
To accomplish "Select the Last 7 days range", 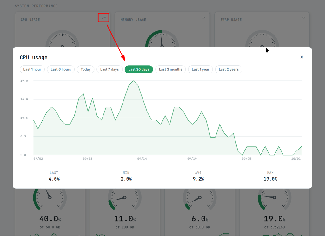I will [x=109, y=69].
